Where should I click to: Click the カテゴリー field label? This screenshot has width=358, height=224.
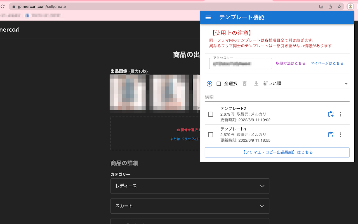120,174
